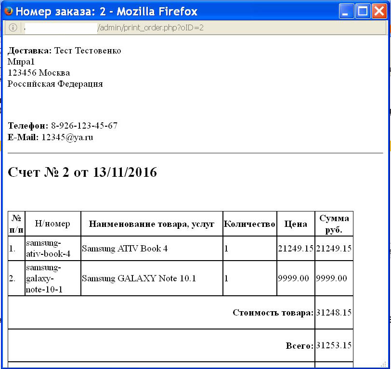Image resolution: width=391 pixels, height=369 pixels.
Task: Close the order print window
Action: pyautogui.click(x=379, y=11)
